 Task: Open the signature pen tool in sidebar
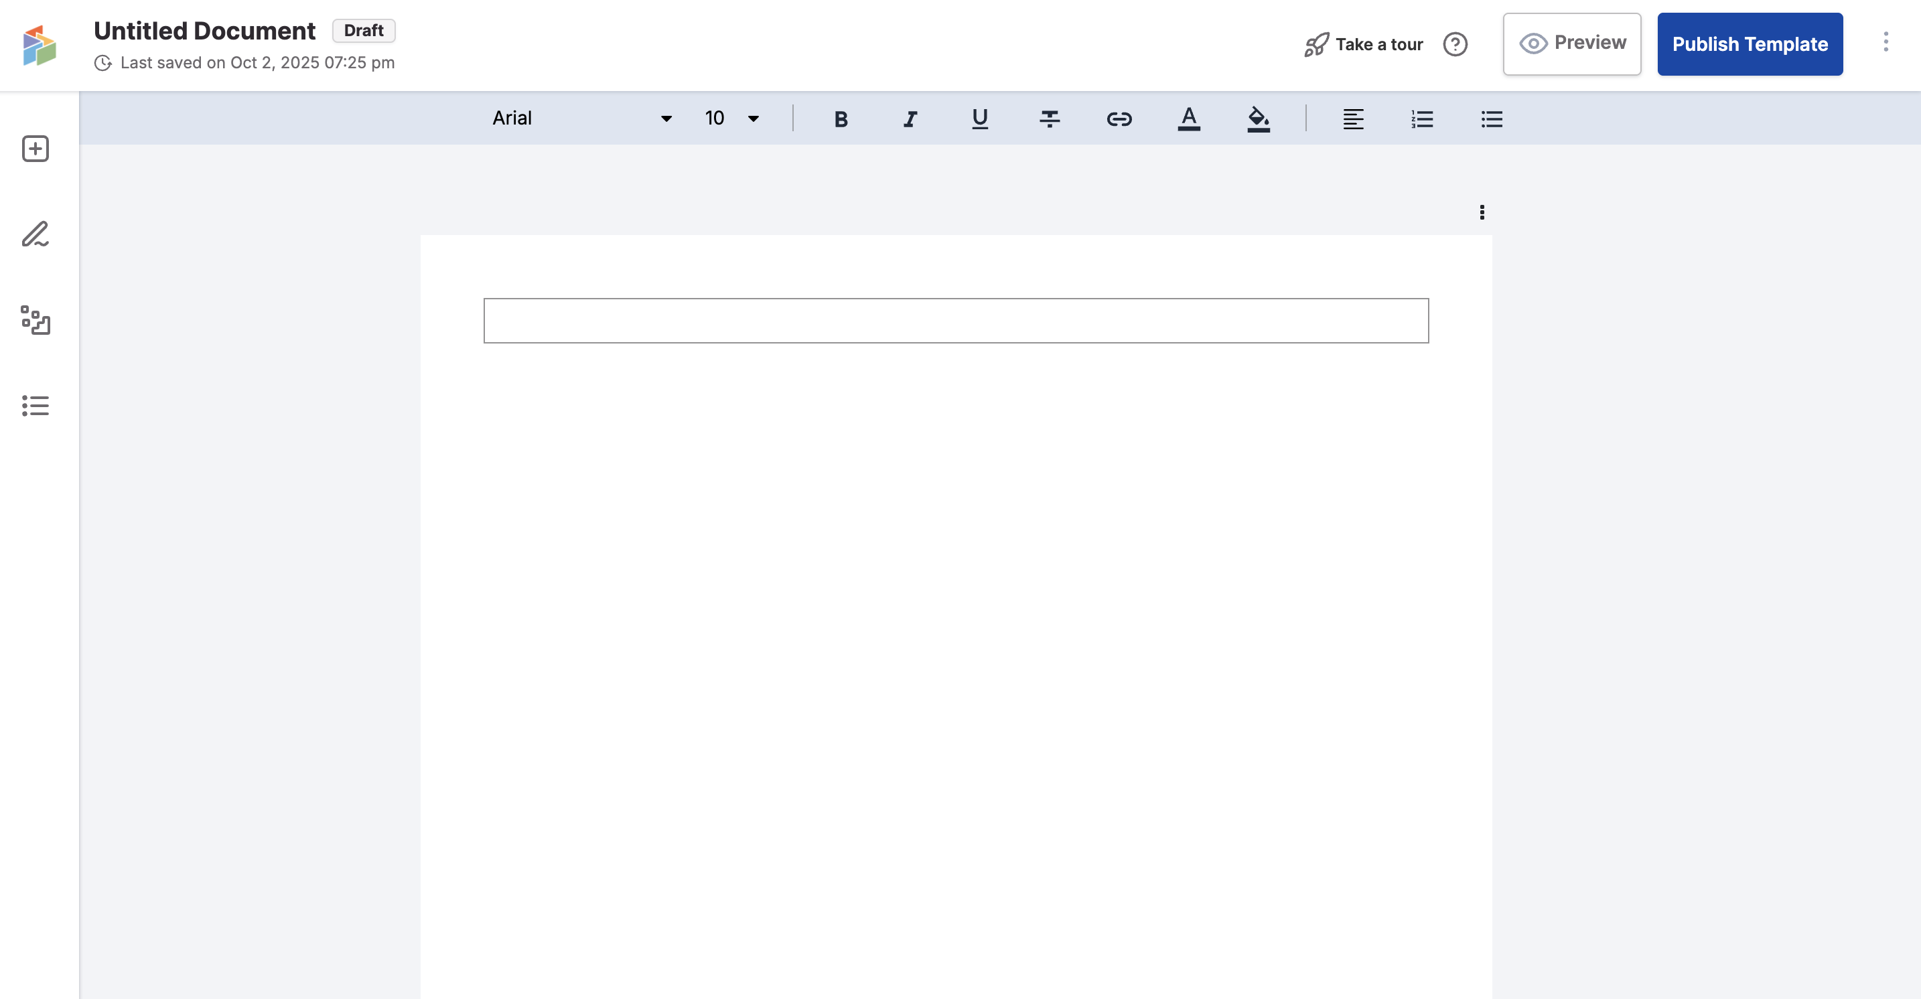35,234
